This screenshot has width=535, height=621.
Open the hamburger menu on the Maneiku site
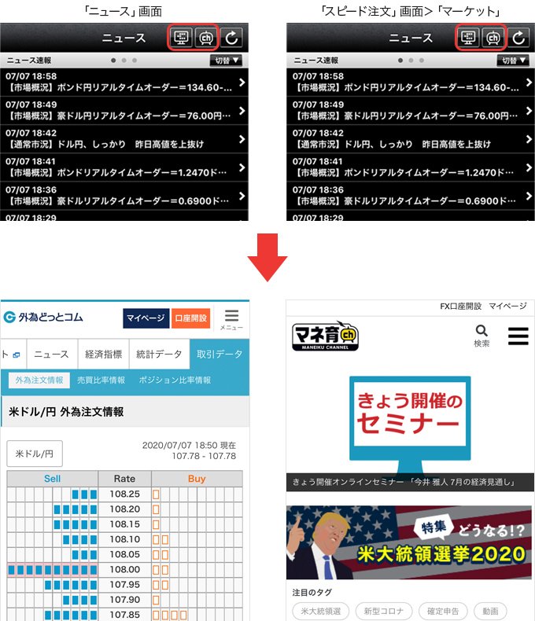tap(518, 336)
